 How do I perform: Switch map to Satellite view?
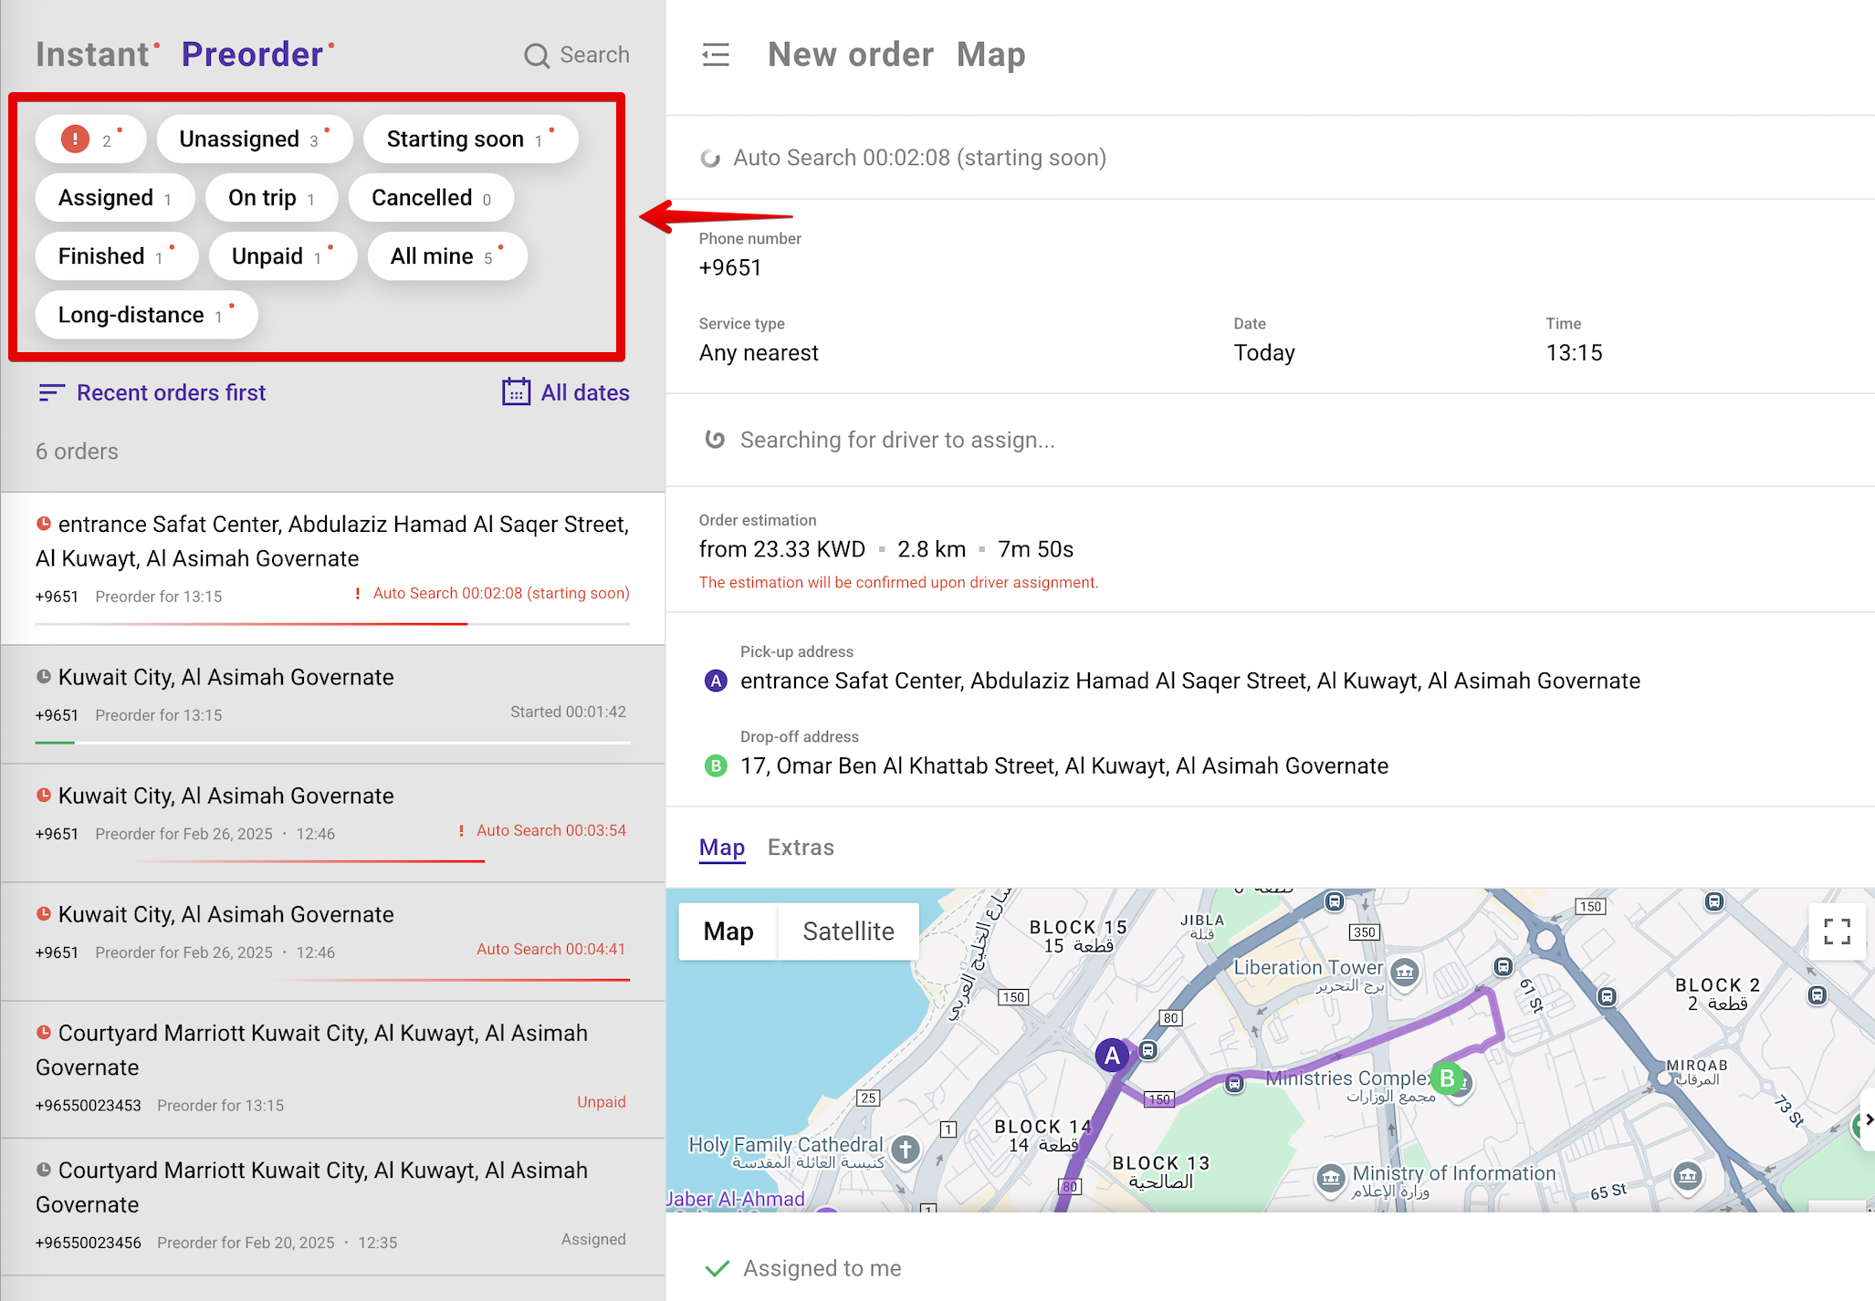pos(848,932)
